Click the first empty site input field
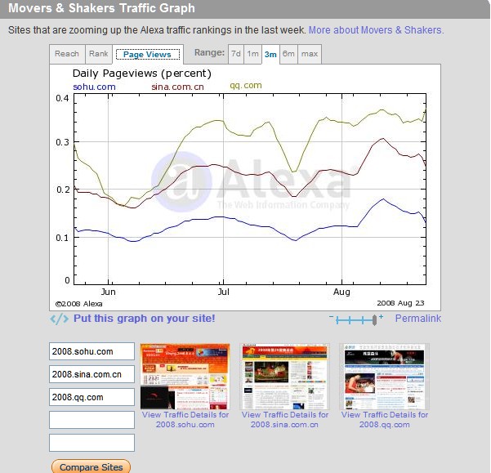The image size is (491, 473). coord(92,420)
